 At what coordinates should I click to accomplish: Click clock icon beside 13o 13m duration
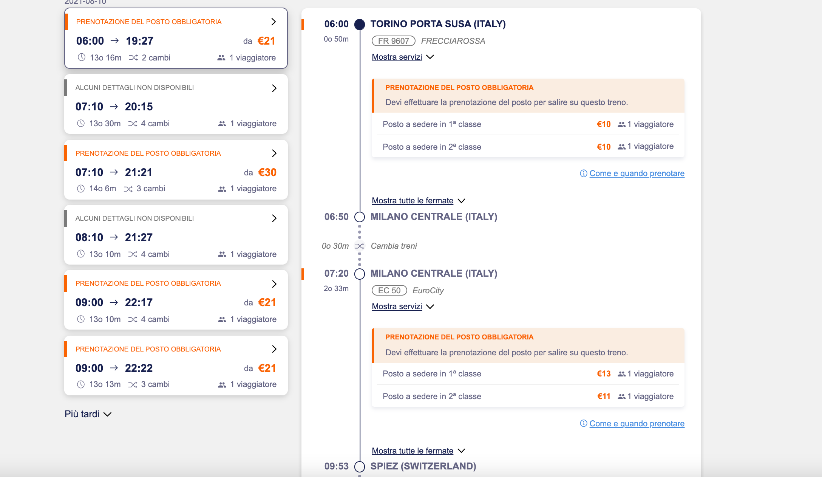[x=81, y=384]
